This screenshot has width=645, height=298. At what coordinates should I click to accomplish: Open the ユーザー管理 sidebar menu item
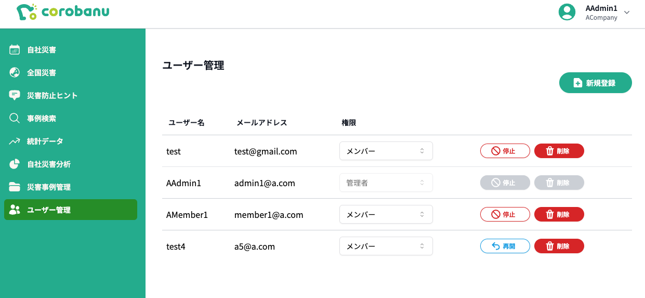click(71, 210)
